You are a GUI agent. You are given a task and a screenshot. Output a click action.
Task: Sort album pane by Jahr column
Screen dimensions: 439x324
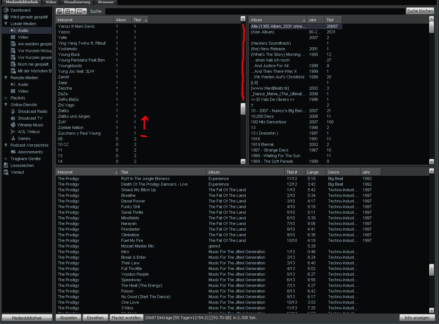pyautogui.click(x=315, y=20)
